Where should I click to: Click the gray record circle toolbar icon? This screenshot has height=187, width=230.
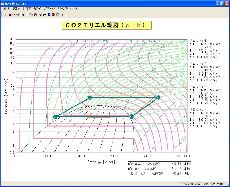[x=6, y=15]
